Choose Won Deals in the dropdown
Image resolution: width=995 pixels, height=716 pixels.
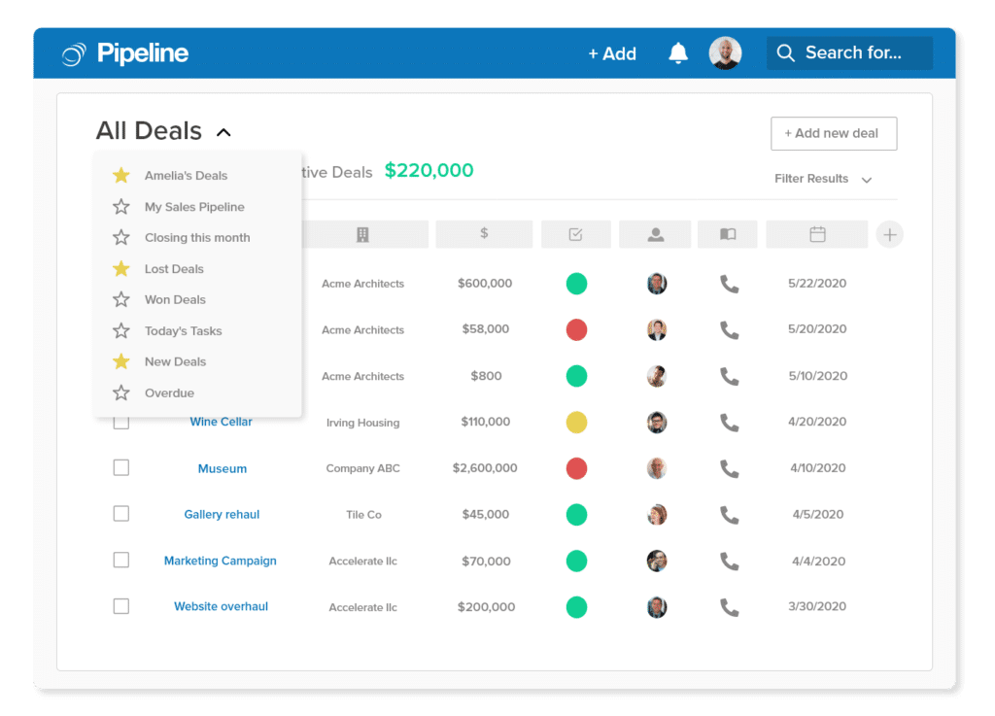175,300
